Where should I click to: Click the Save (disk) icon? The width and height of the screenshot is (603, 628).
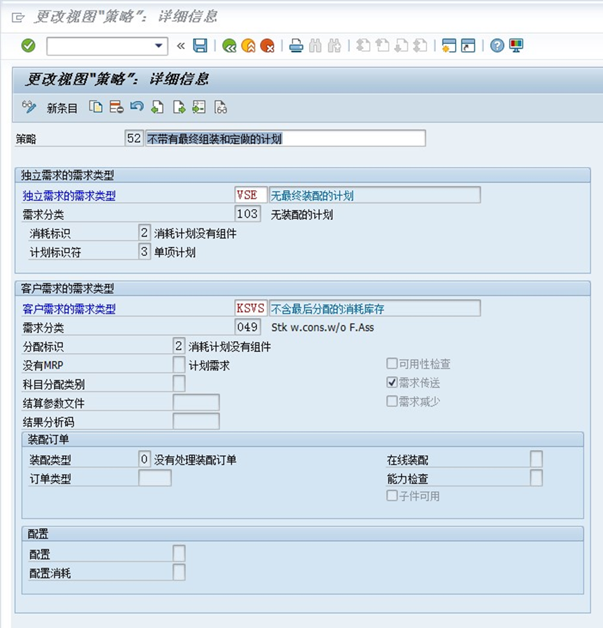(x=200, y=45)
